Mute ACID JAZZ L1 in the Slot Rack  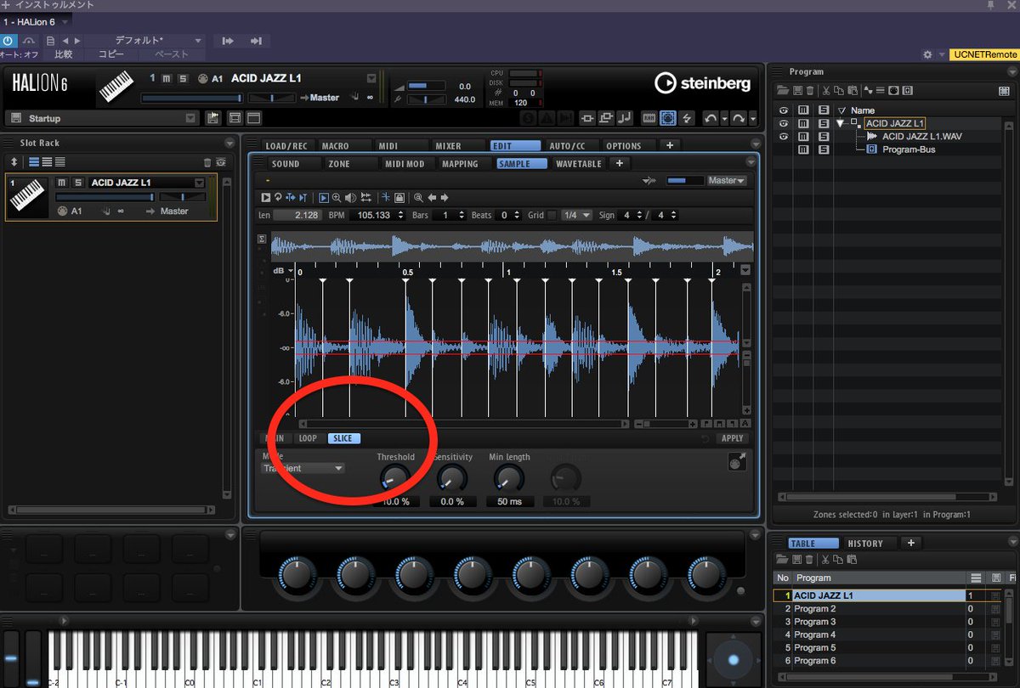(x=62, y=183)
